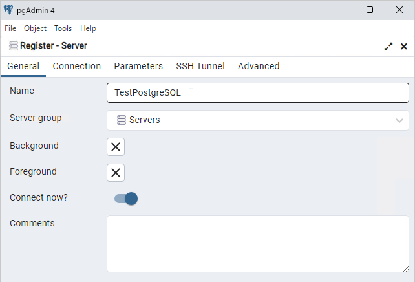This screenshot has height=282, width=415.
Task: Click the server icon beside Register - Server
Action: click(14, 46)
